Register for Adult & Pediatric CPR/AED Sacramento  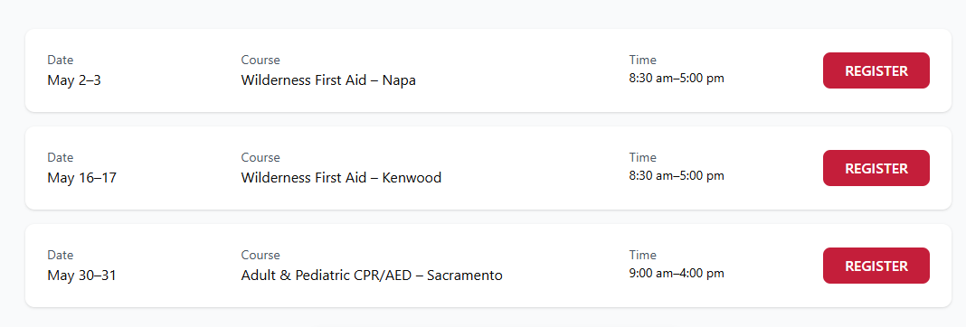tap(876, 266)
